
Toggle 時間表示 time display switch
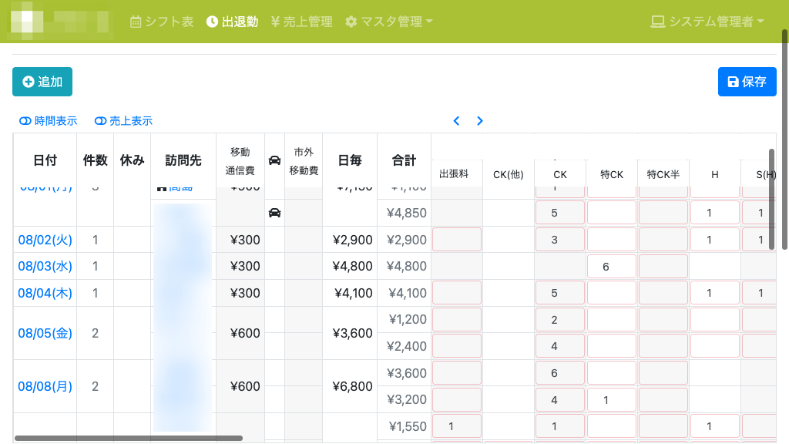[48, 121]
